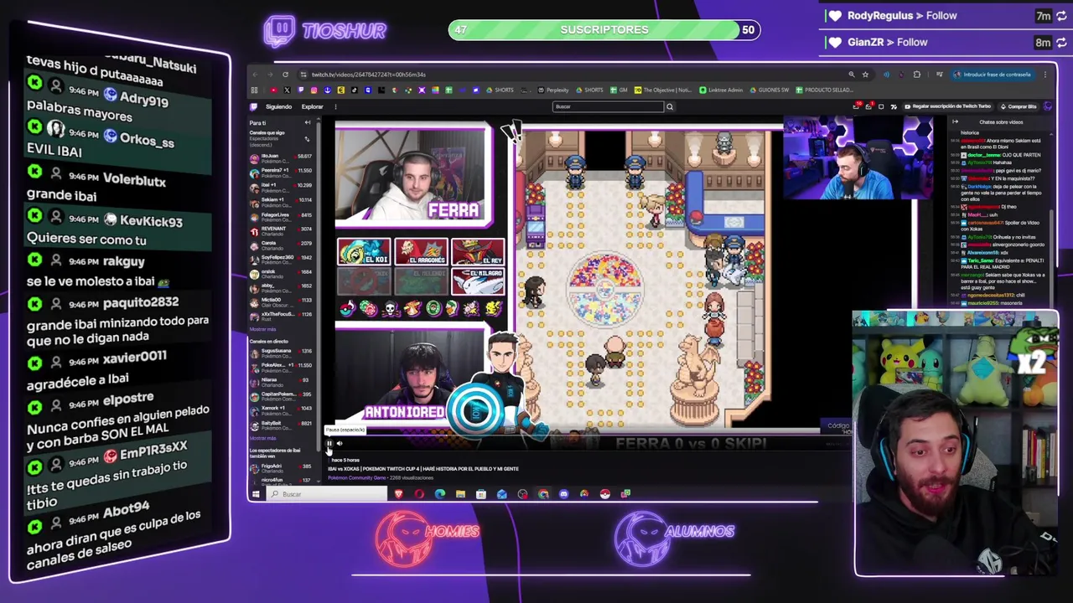Open the Linktree Admin bookmark
The image size is (1073, 603).
pos(721,90)
